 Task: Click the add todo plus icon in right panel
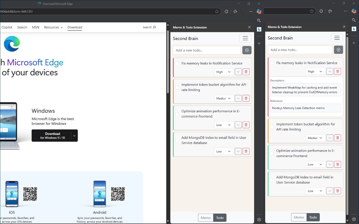coord(338,50)
